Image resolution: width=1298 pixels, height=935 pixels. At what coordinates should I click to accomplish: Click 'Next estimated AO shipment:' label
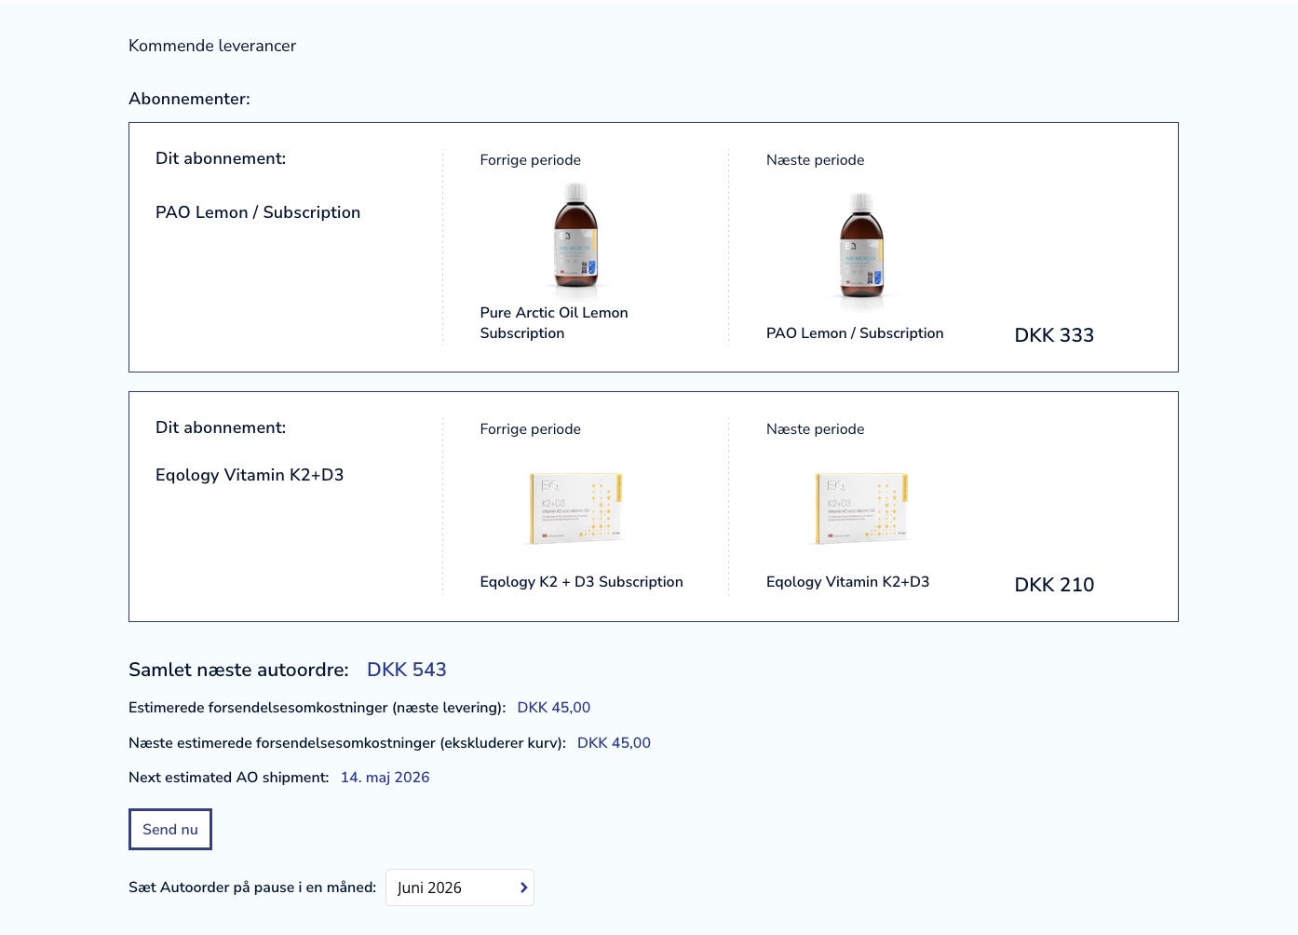229,778
